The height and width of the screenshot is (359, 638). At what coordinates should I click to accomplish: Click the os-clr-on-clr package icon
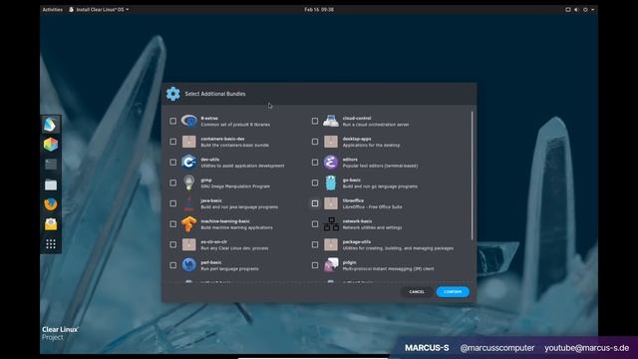pos(188,244)
